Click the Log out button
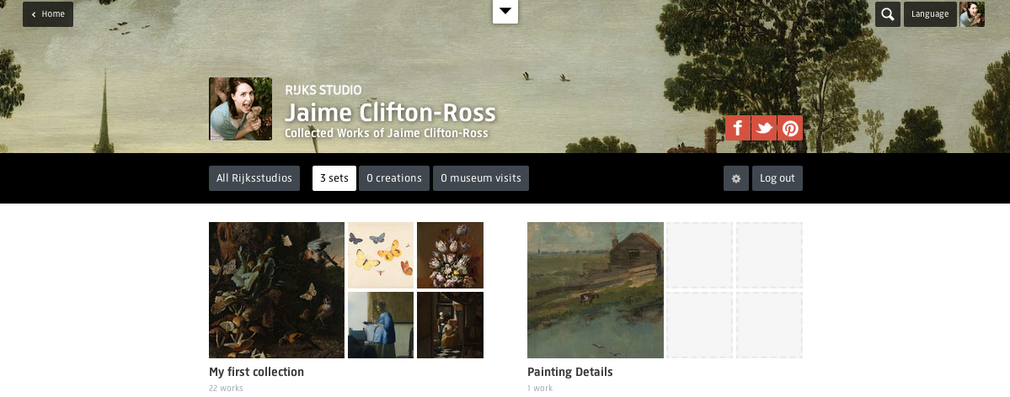This screenshot has width=1010, height=397. (777, 178)
